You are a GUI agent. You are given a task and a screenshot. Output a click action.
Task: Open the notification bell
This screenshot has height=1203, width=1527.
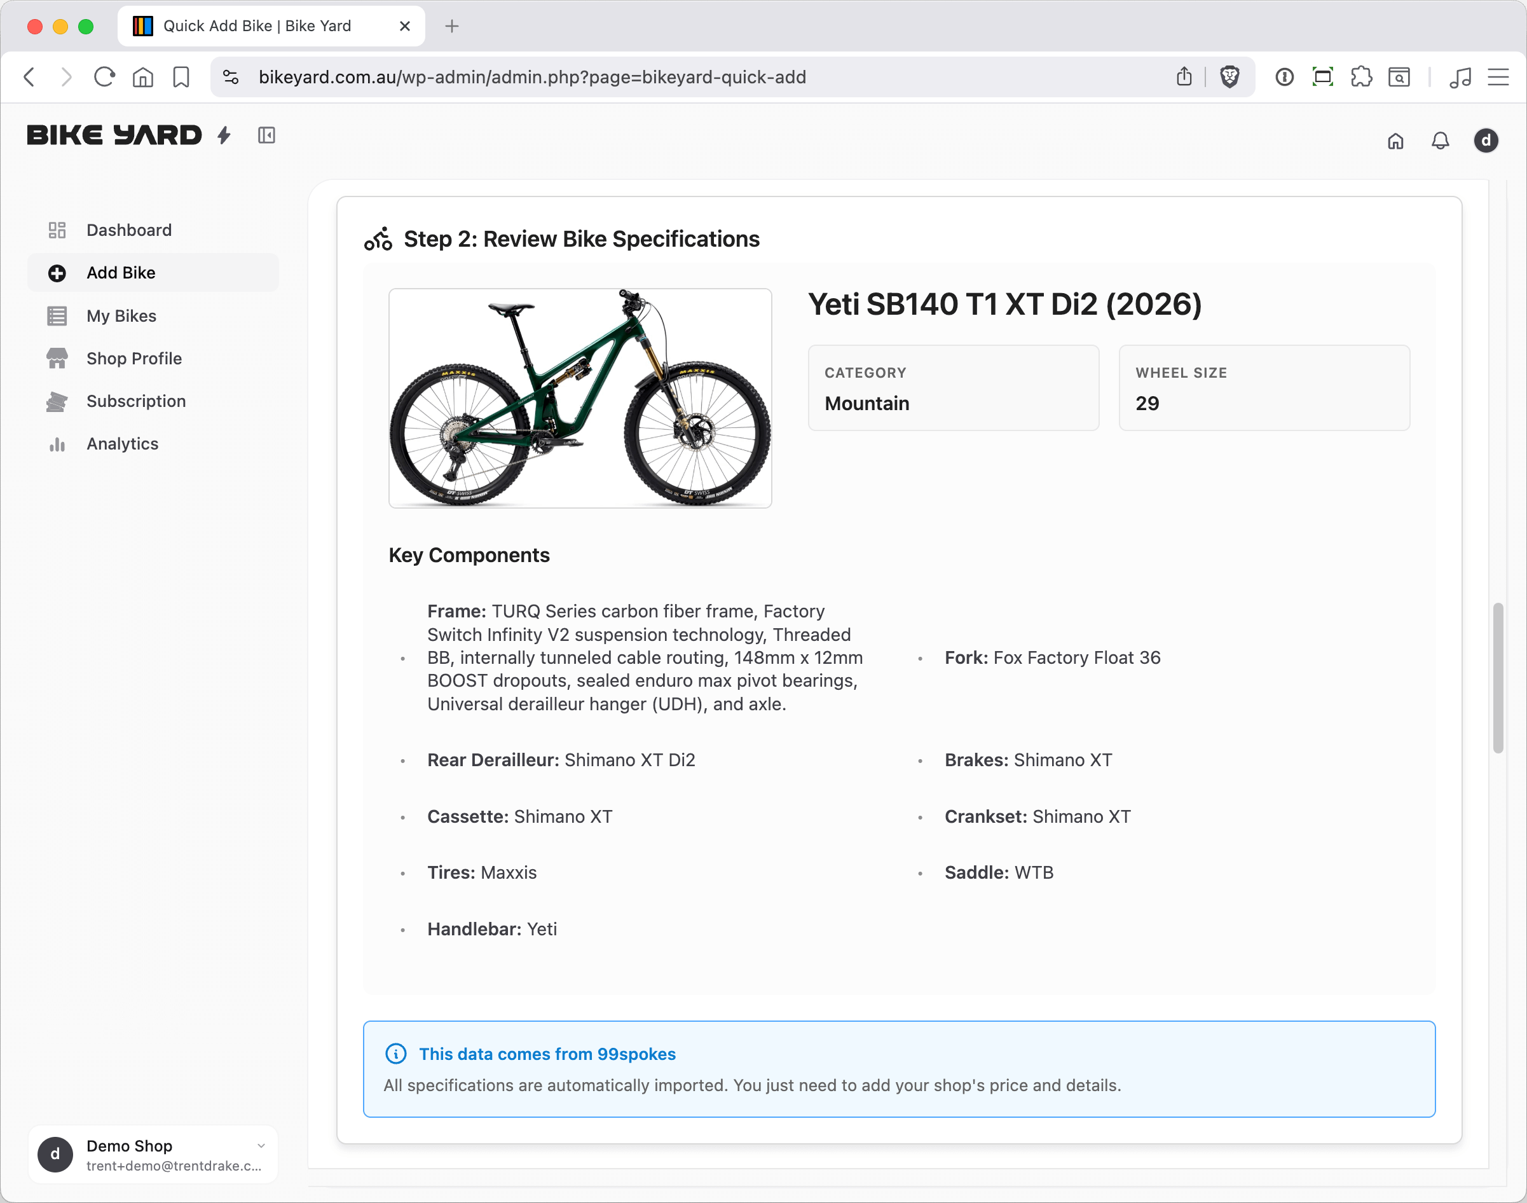(1440, 141)
